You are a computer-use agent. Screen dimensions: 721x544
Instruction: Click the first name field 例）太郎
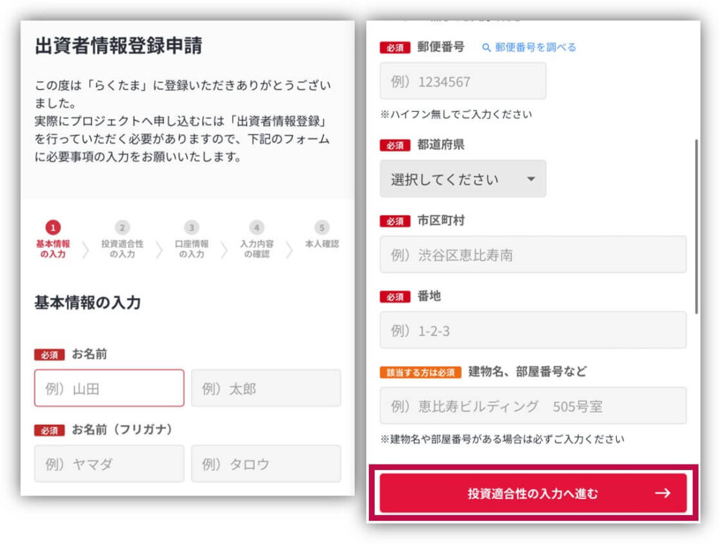pos(265,388)
